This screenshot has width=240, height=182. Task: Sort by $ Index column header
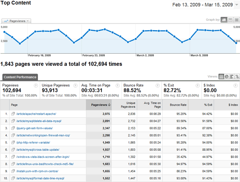(x=227, y=105)
